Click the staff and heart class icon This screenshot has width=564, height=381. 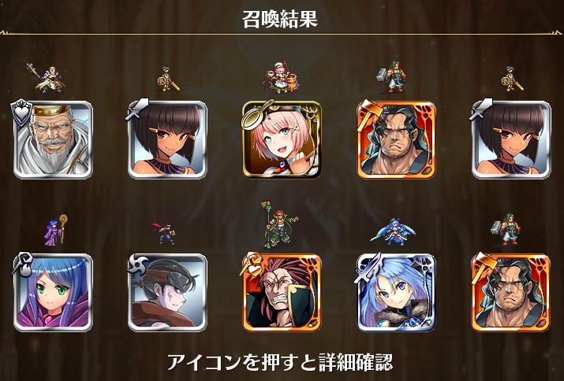coord(252,264)
